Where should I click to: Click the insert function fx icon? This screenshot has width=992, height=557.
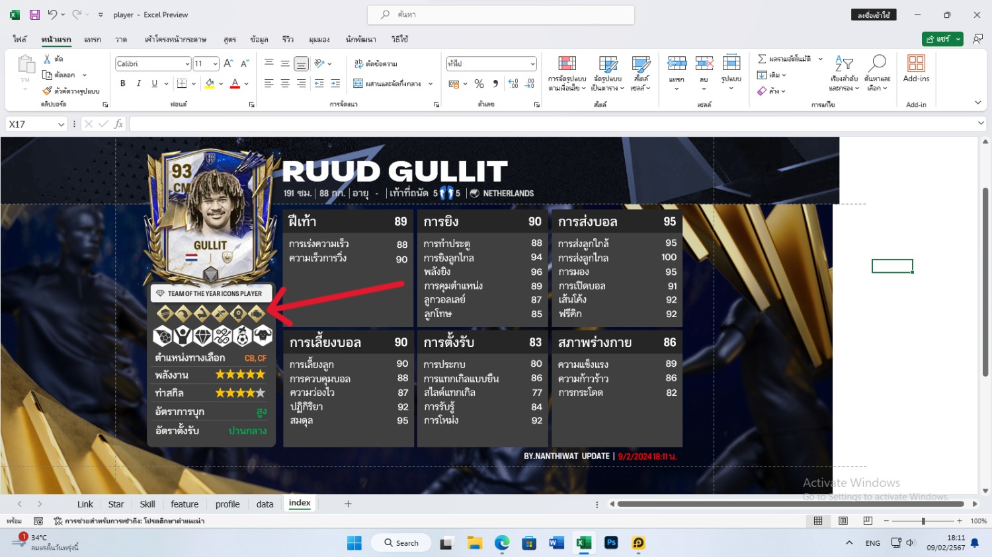pos(119,124)
